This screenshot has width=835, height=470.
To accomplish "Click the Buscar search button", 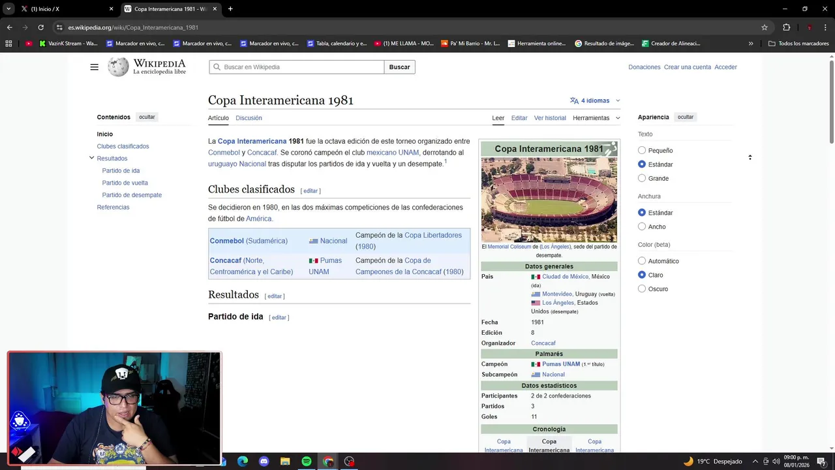I will [400, 67].
